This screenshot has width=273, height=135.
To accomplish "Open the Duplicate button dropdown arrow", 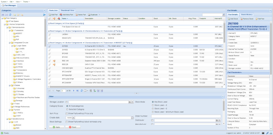I will pos(99,15).
